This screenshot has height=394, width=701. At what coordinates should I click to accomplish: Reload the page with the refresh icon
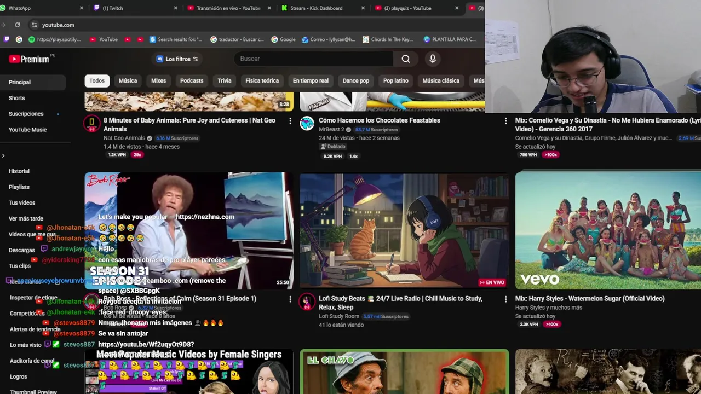18,25
